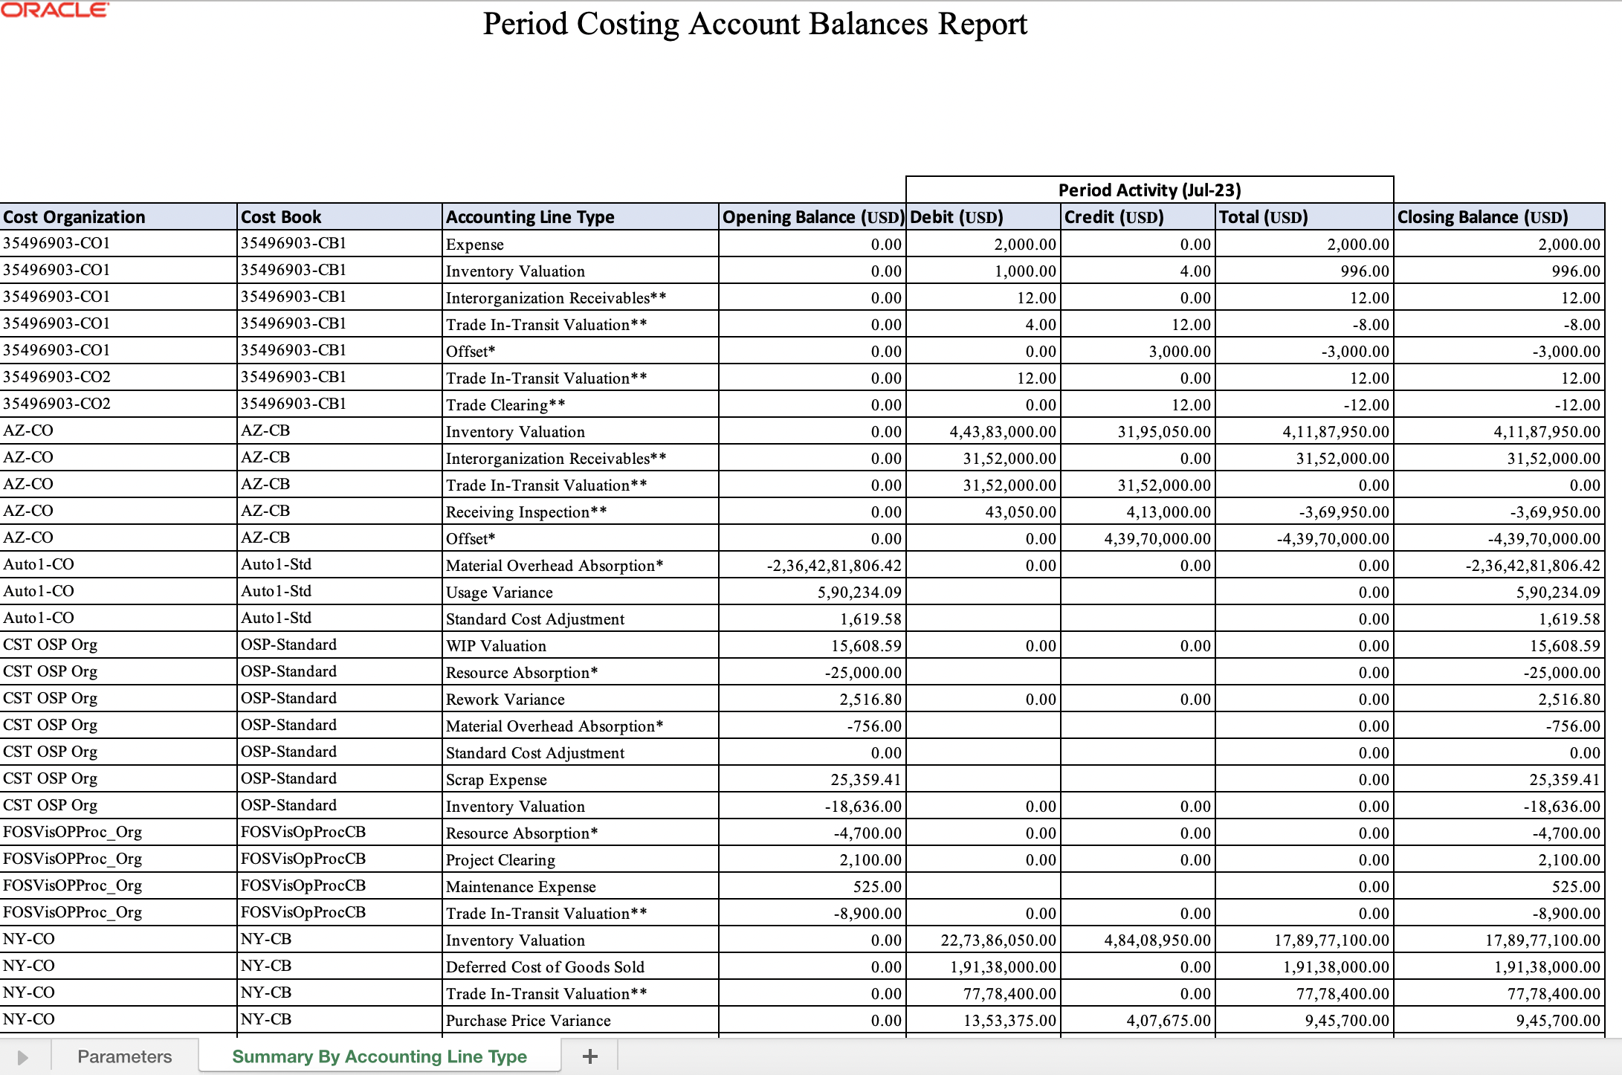Click the Oracle logo
1622x1075 pixels.
[x=55, y=10]
